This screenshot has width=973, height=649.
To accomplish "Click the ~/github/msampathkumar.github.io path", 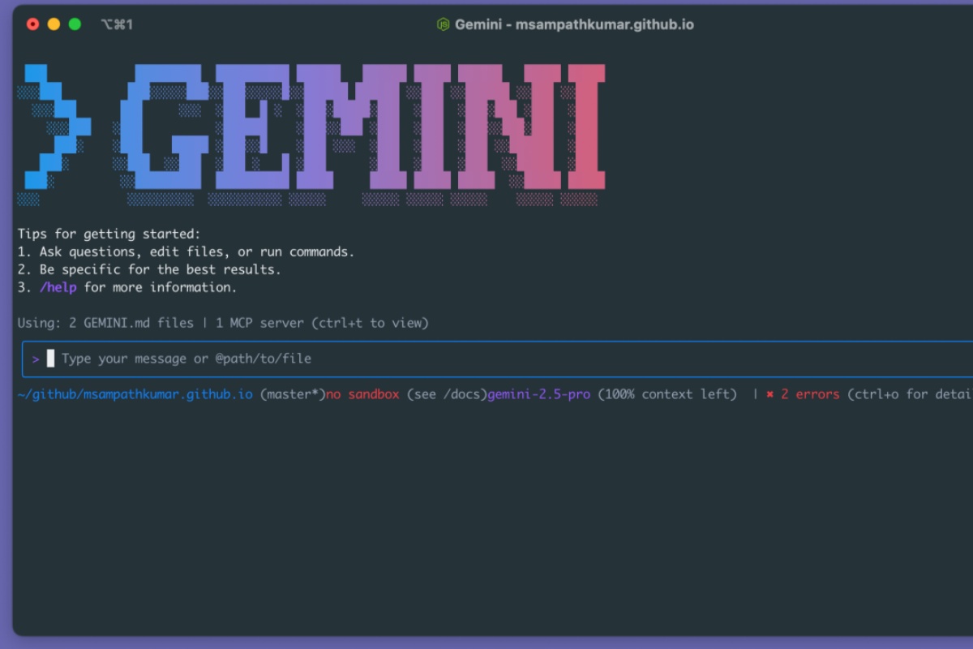I will pyautogui.click(x=135, y=394).
